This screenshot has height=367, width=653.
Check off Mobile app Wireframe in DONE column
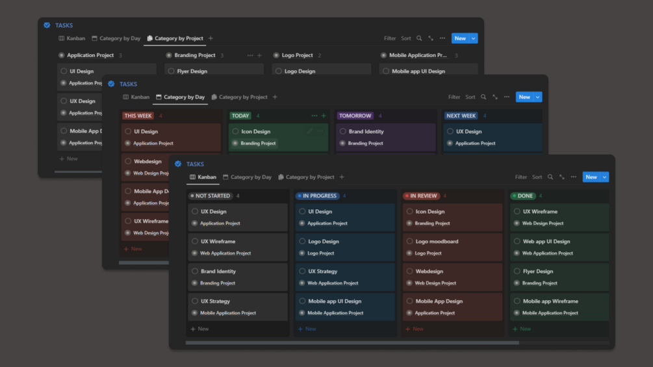click(x=517, y=301)
